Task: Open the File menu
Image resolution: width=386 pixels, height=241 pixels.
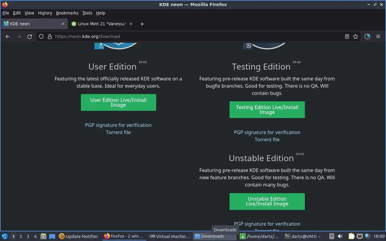Action: [x=6, y=13]
